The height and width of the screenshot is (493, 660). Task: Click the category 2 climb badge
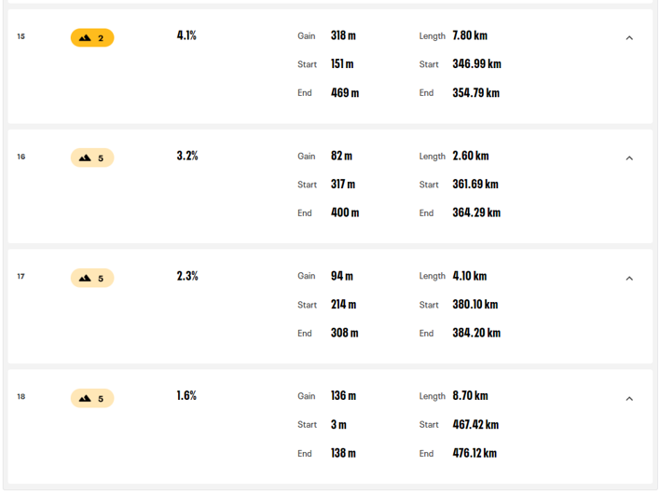tap(92, 38)
